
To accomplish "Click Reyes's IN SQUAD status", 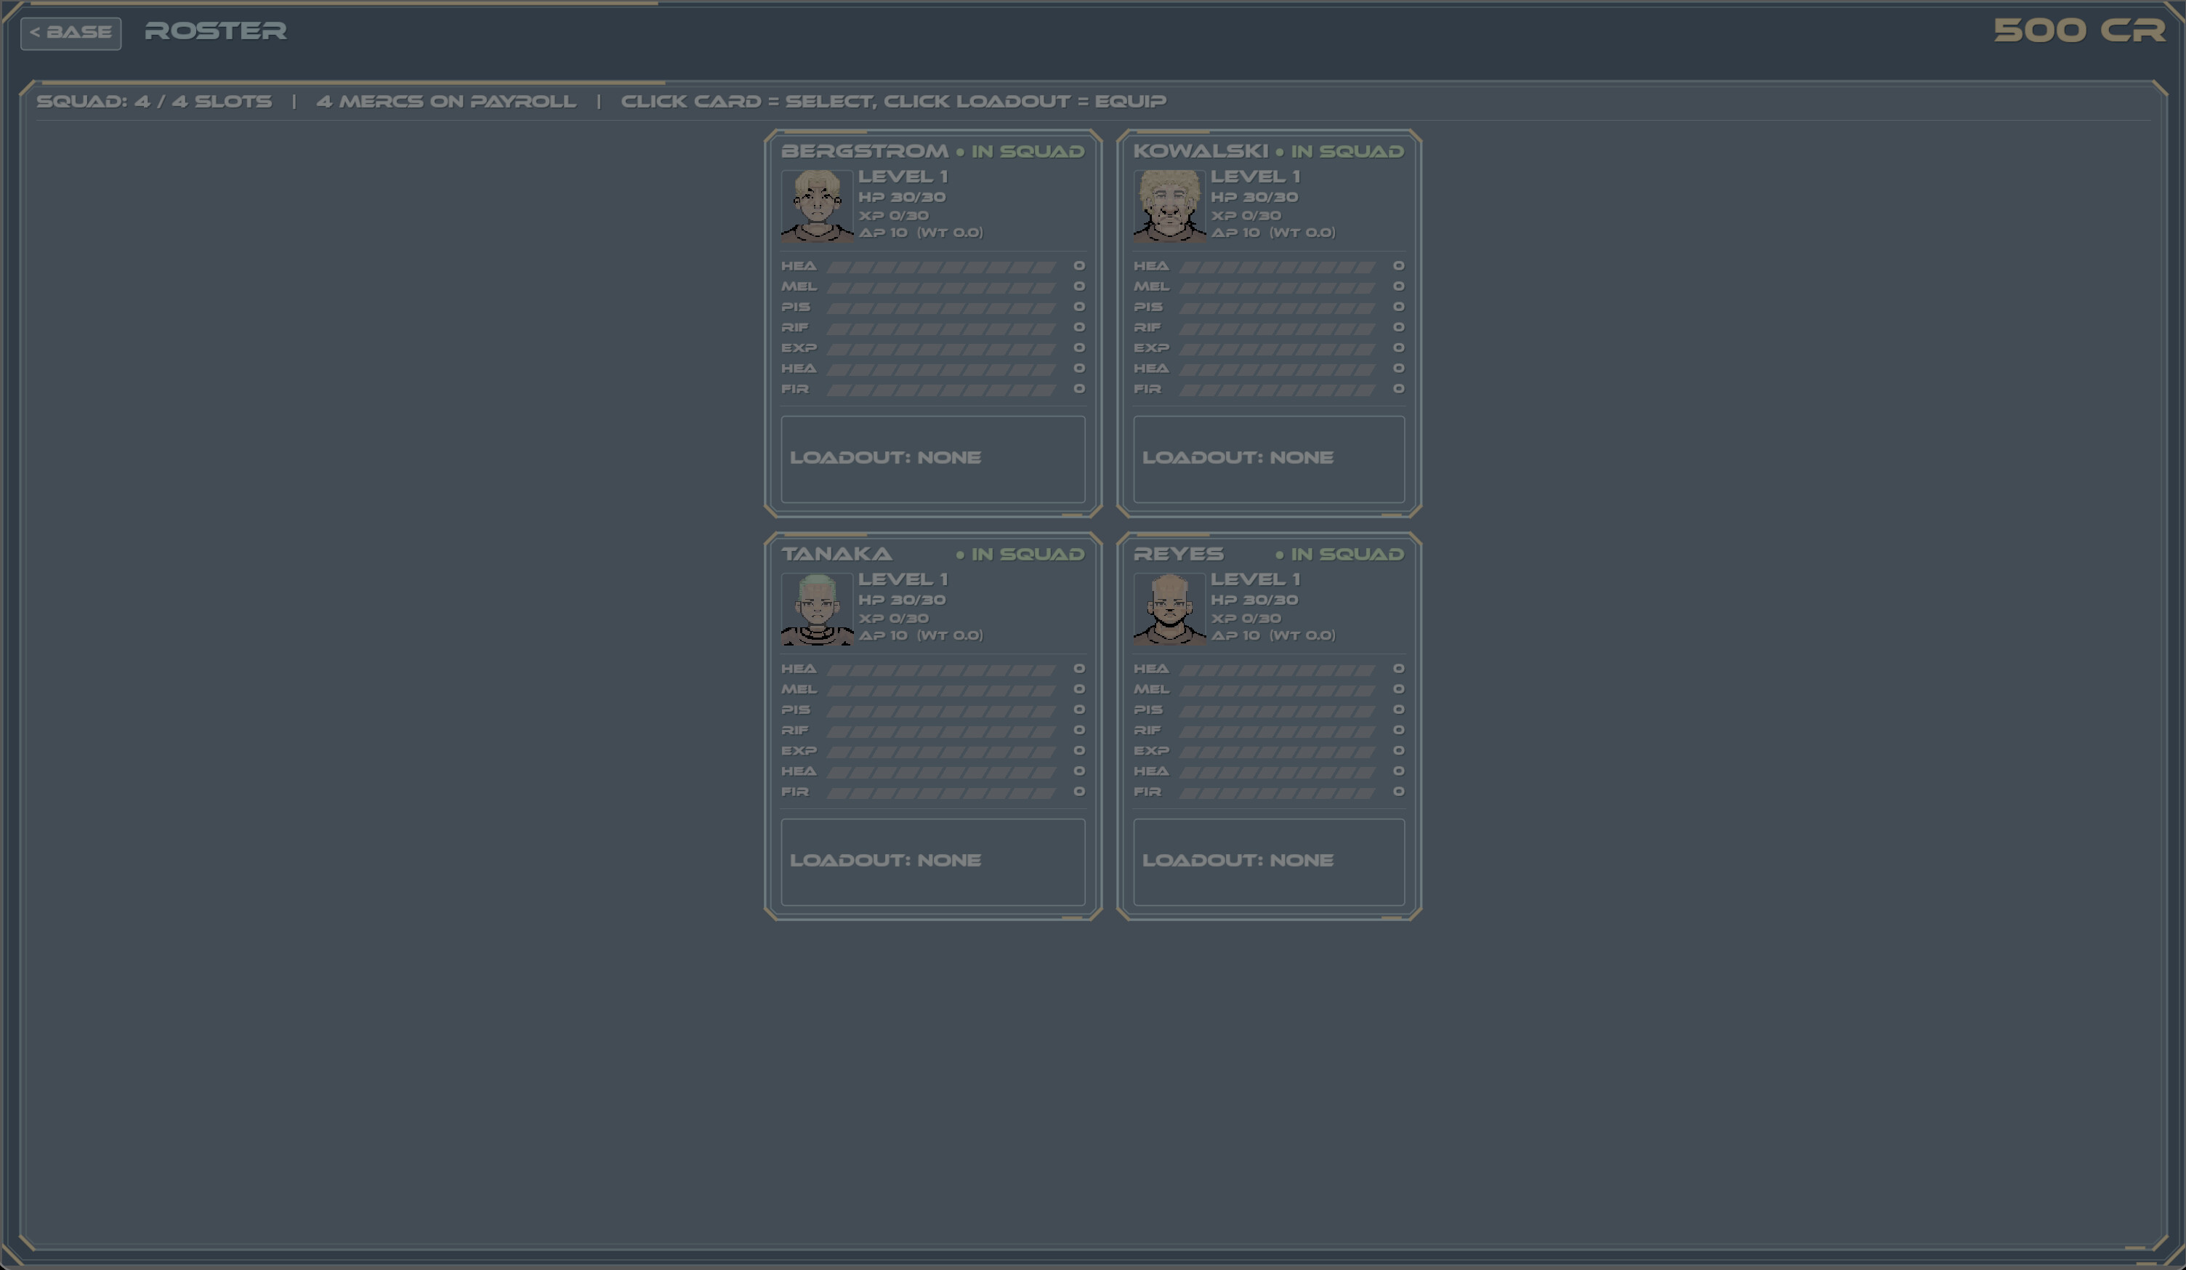I will point(1339,553).
